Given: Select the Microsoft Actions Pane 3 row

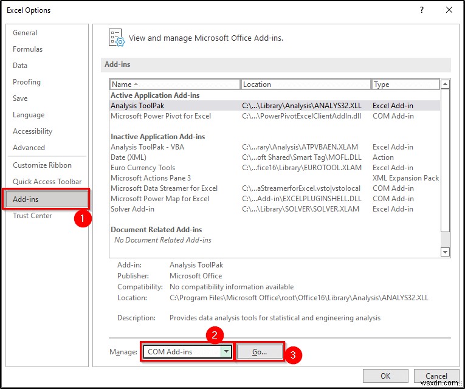Looking at the screenshot, I should (275, 178).
